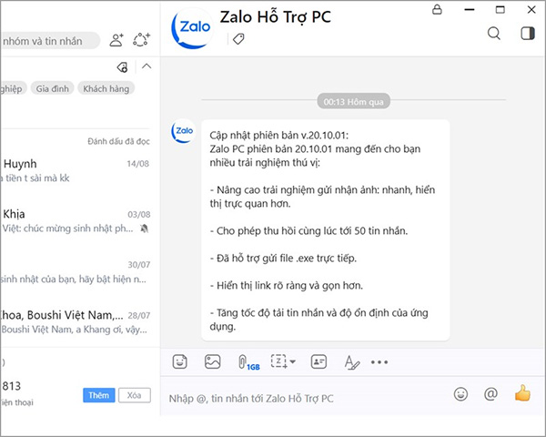Open the sticker picker
The width and height of the screenshot is (546, 437).
pos(179,361)
